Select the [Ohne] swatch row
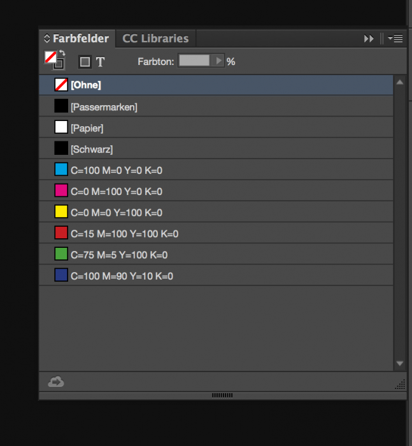This screenshot has height=446, width=412. [216, 85]
